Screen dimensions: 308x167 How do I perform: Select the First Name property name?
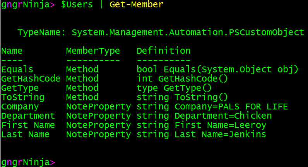[28, 125]
